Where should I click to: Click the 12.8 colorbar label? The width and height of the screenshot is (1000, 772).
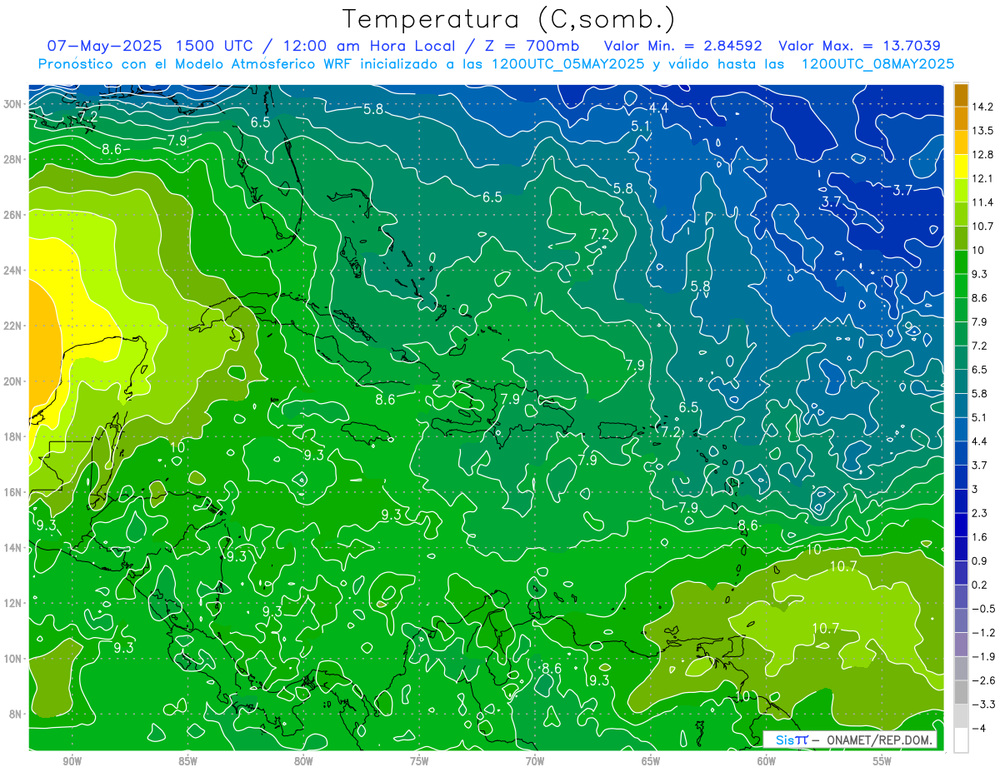983,155
